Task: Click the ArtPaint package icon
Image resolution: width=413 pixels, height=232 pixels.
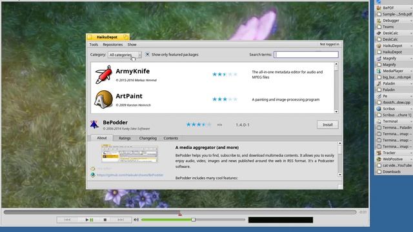Action: click(103, 99)
